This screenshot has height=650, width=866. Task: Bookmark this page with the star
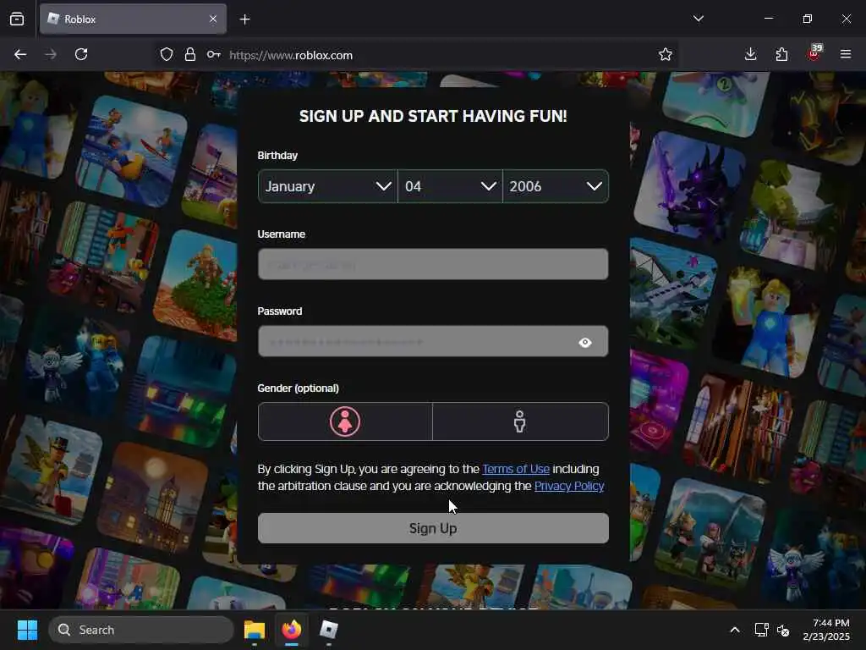coord(666,54)
